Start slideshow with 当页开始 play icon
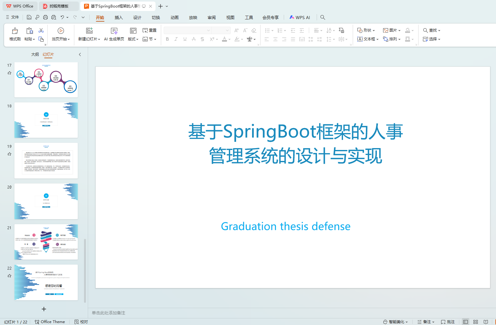 coord(61,31)
